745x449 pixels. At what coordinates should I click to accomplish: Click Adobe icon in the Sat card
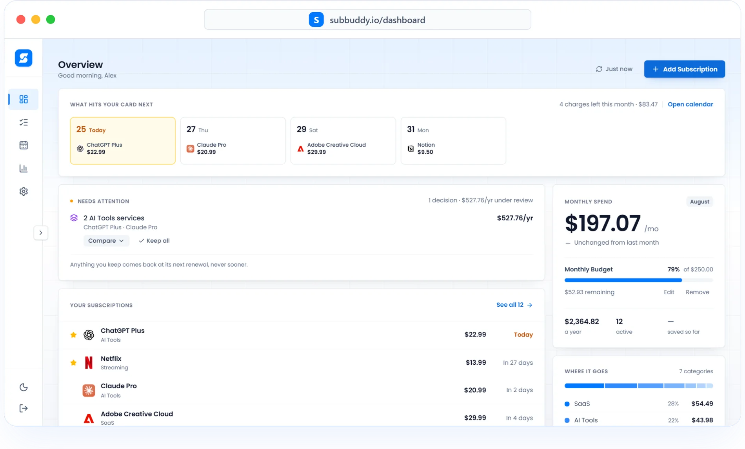300,149
